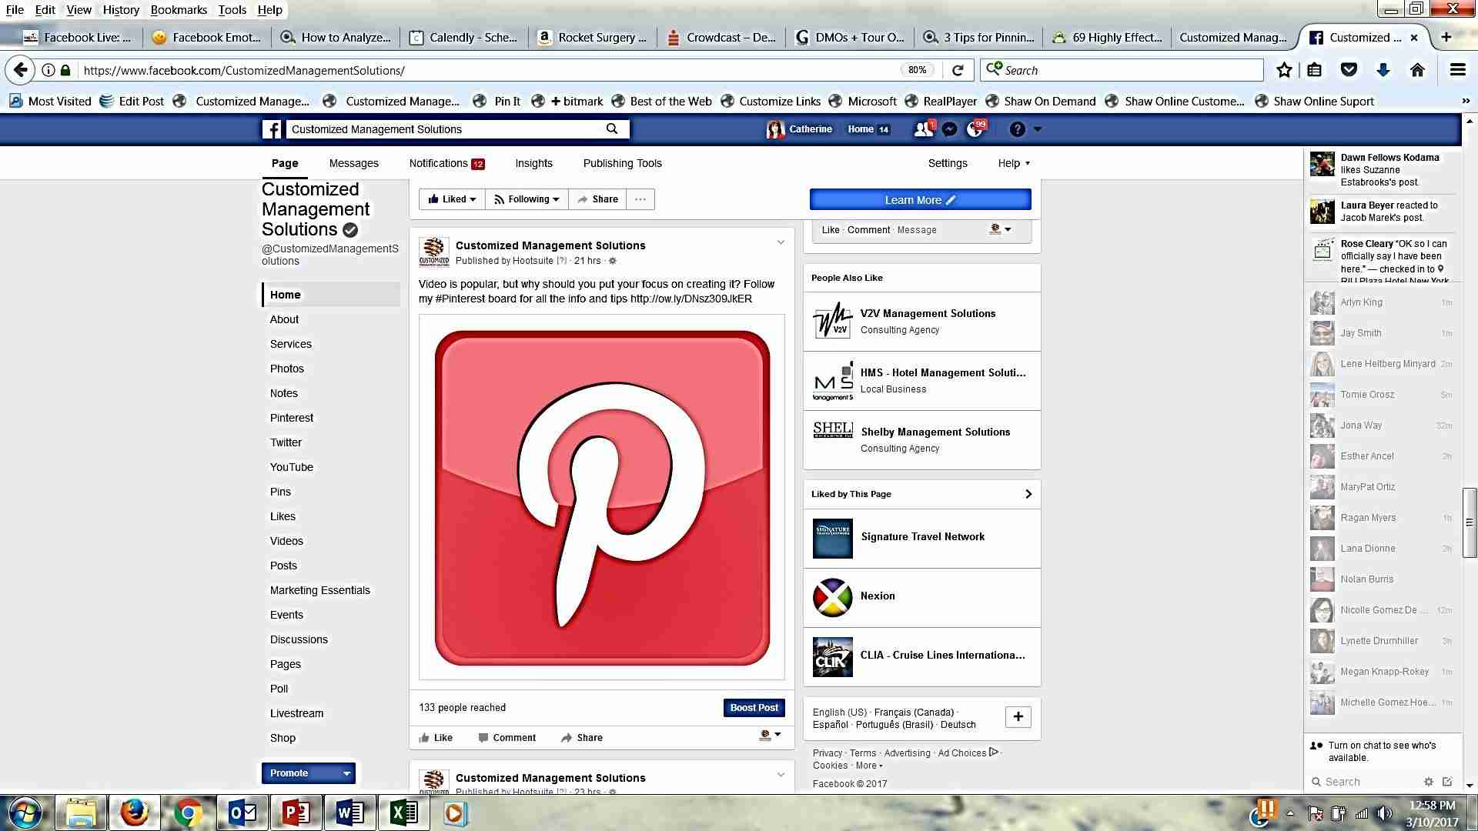Click the Learn More button

tap(920, 200)
